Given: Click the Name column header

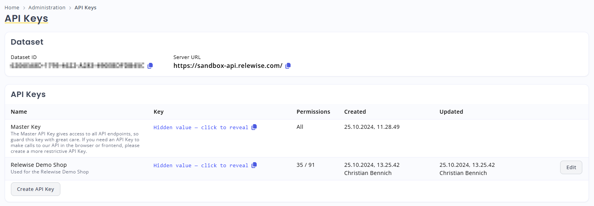Looking at the screenshot, I should 19,112.
